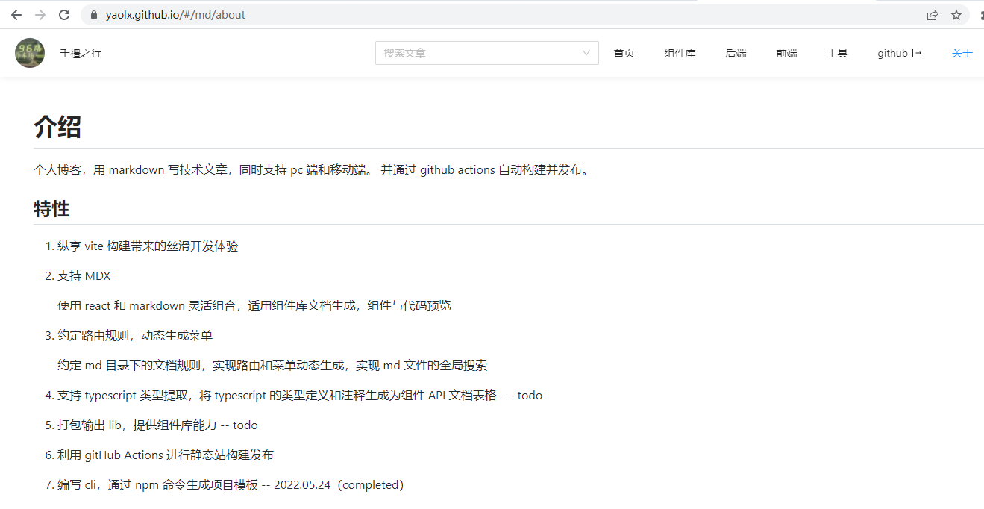Image resolution: width=984 pixels, height=509 pixels.
Task: Select the 关于 menu item
Action: pyautogui.click(x=962, y=53)
